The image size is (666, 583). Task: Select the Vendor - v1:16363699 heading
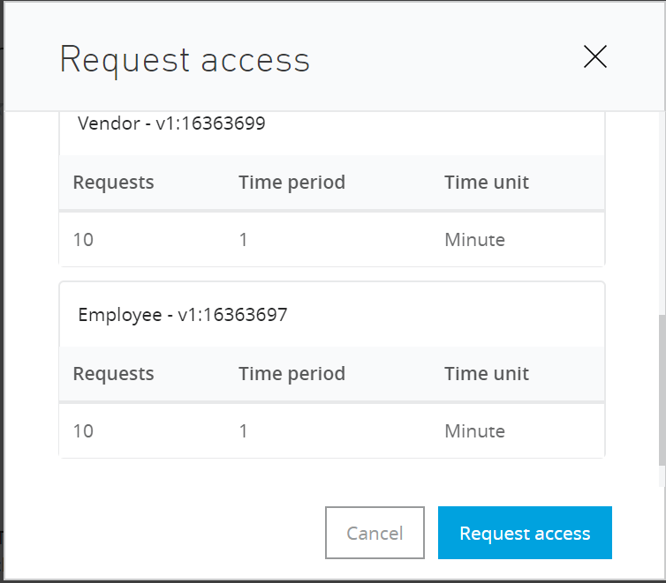(x=171, y=123)
